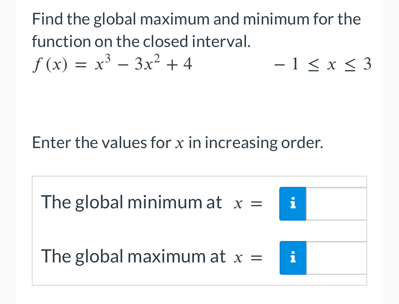Select the instruction about entering x in increasing order
Image resolution: width=399 pixels, height=304 pixels.
point(177,143)
